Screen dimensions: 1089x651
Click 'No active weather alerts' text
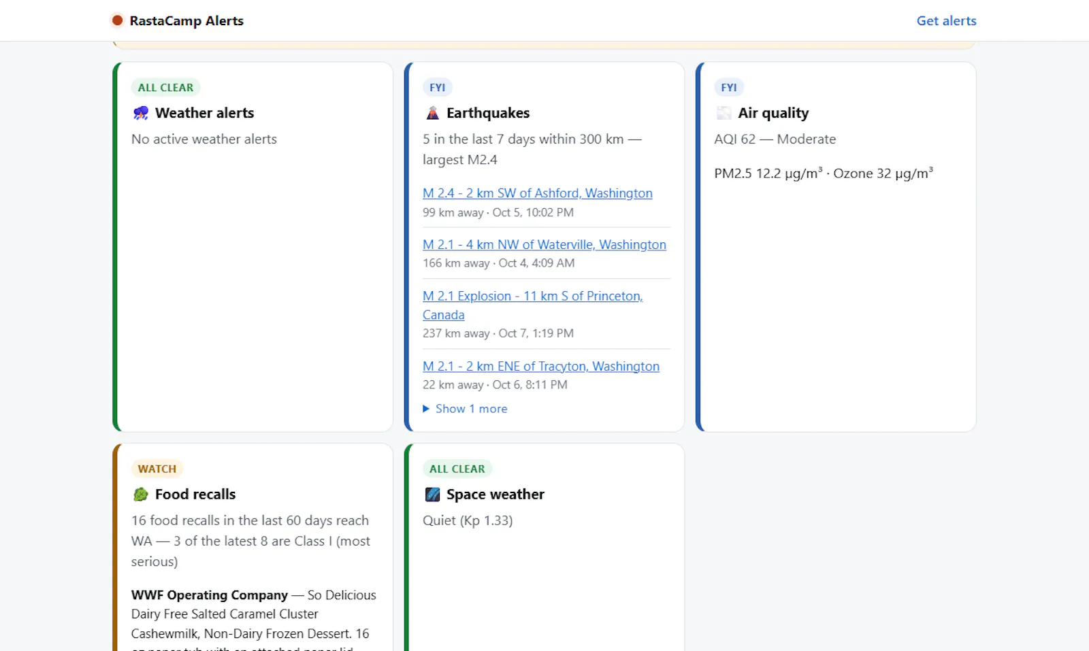204,139
